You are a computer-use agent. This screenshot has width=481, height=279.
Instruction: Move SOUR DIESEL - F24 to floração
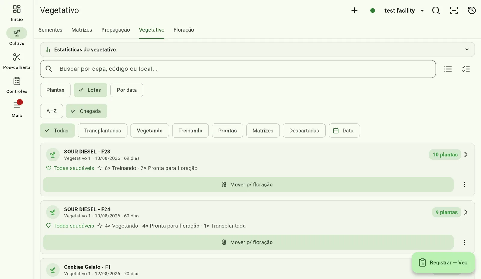pos(248,242)
